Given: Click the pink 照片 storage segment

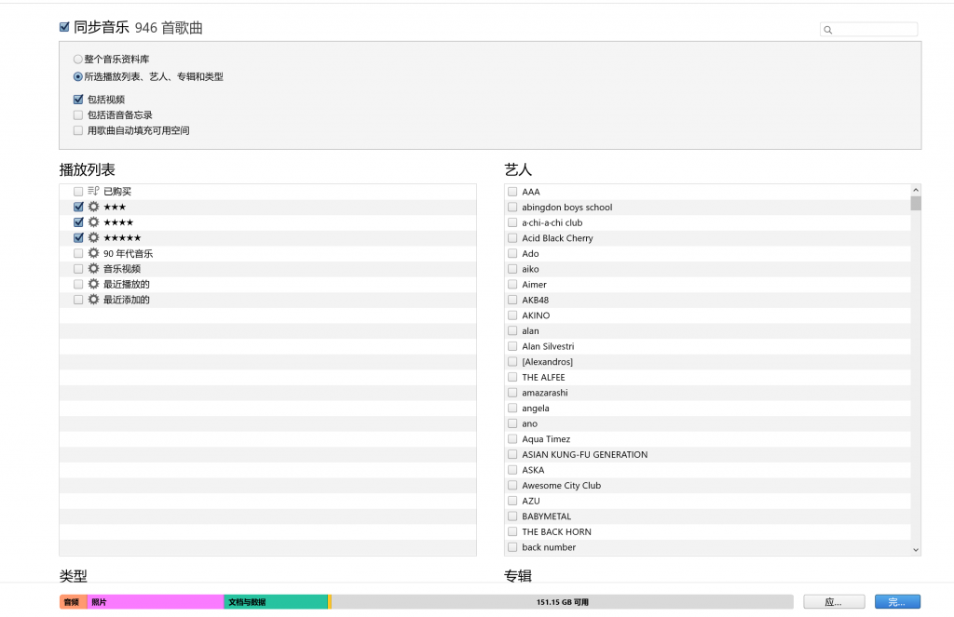Looking at the screenshot, I should [x=156, y=602].
